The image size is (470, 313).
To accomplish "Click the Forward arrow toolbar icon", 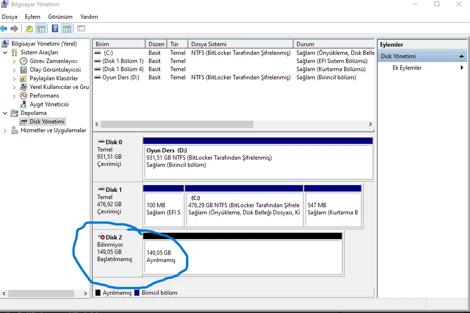I will click(x=14, y=29).
